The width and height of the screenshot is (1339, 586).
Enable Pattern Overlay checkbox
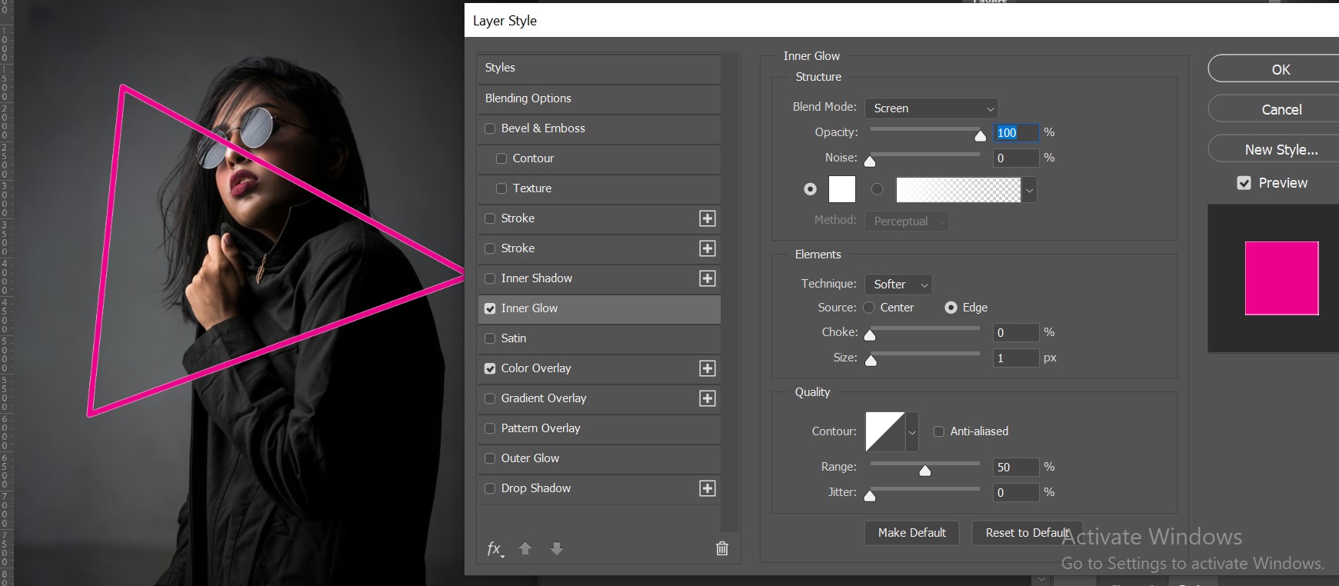pyautogui.click(x=490, y=428)
